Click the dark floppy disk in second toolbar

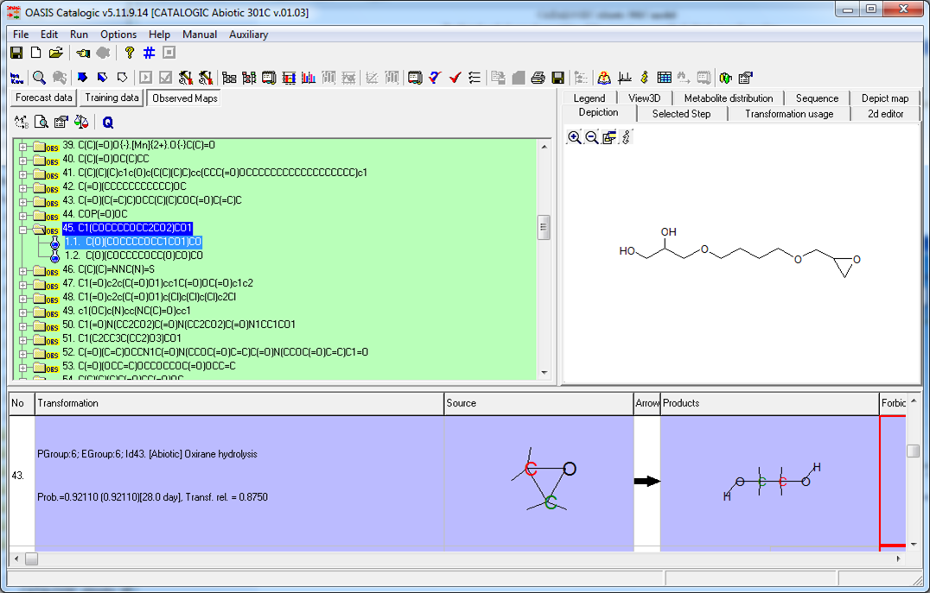click(557, 78)
